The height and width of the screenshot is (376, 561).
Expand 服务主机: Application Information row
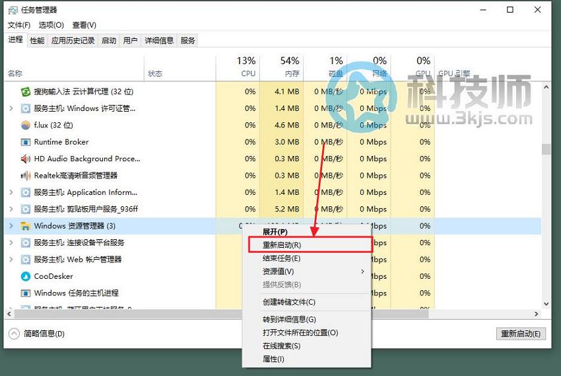tap(11, 192)
